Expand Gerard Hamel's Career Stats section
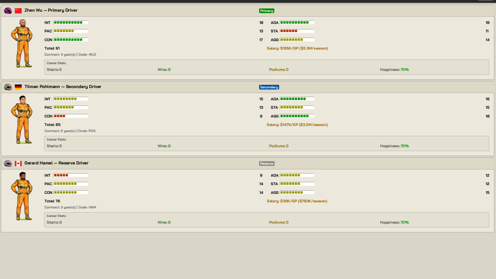The height and width of the screenshot is (279, 496). (x=56, y=216)
